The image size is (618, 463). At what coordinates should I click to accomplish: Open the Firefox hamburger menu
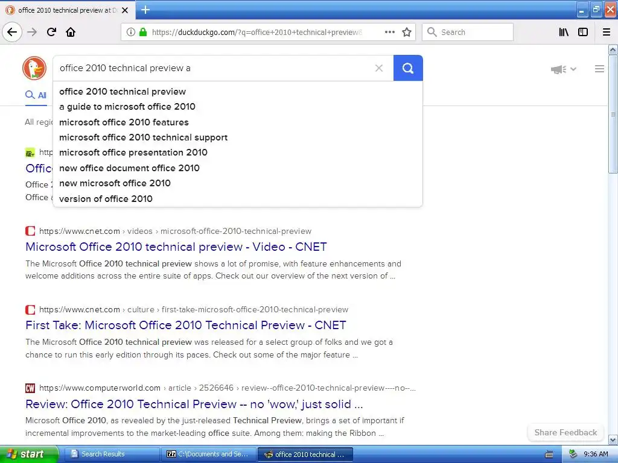pos(607,32)
